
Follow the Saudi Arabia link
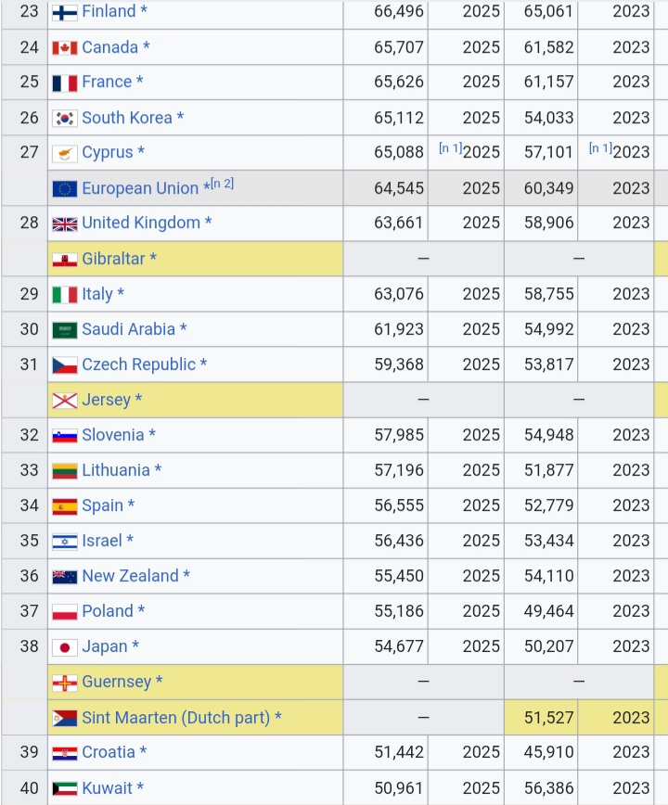click(x=128, y=329)
